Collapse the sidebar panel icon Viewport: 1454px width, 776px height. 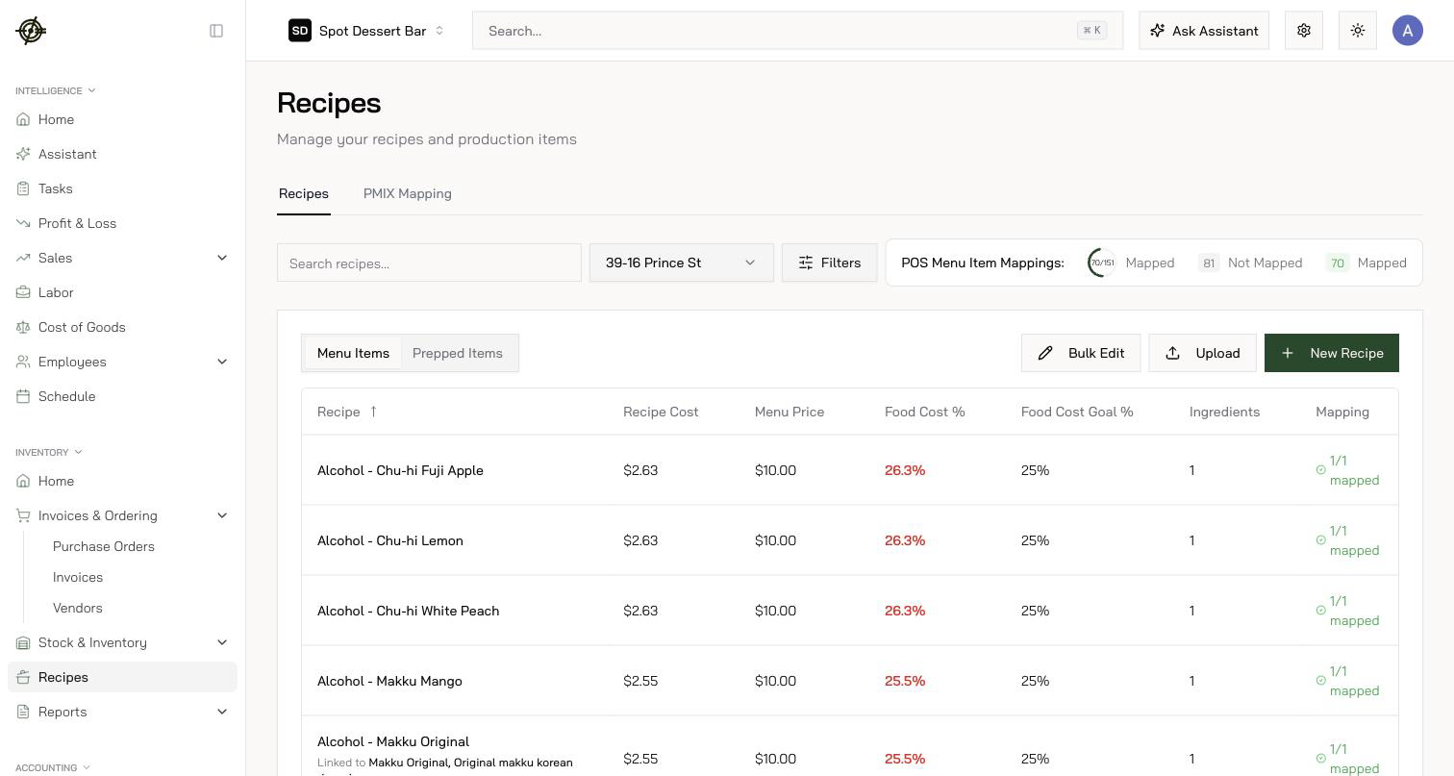216,31
